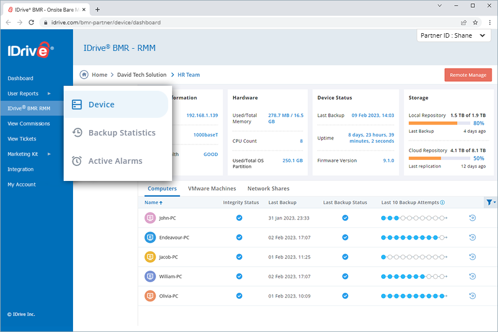Click the Backup Statistics clock icon
498x332 pixels.
(77, 132)
